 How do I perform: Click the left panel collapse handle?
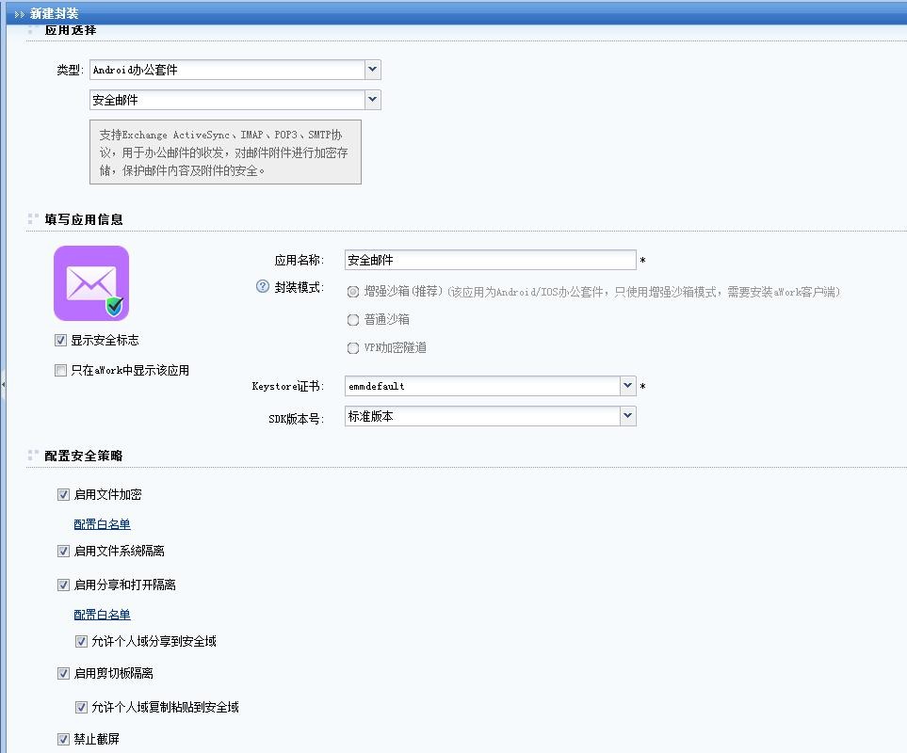[3, 384]
